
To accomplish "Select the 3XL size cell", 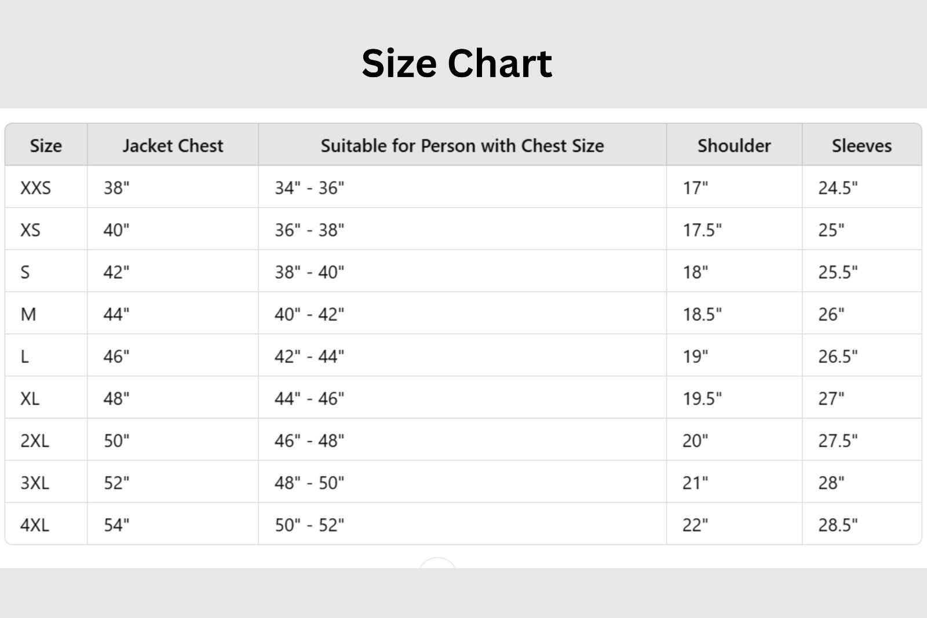I will (x=35, y=483).
